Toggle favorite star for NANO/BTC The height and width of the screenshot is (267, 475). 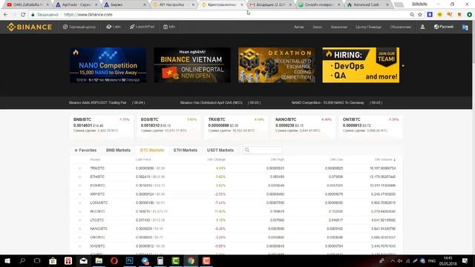[79, 229]
